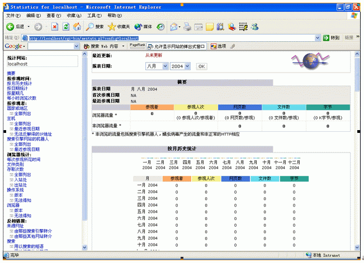Open Search (搜索) in the toolbar
The image size is (364, 263).
94,26
